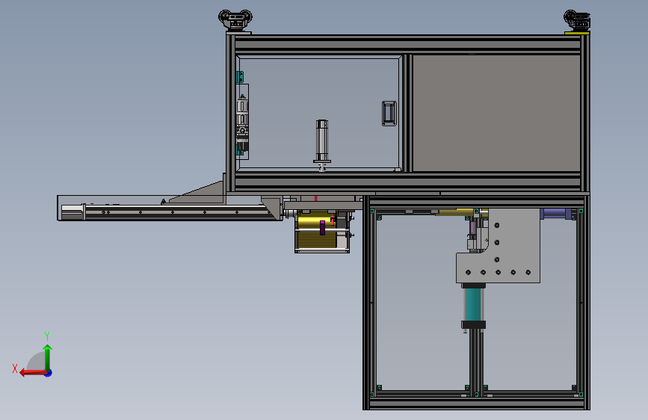Select the teal pneumatic cylinder body
This screenshot has height=420, width=648.
(473, 304)
